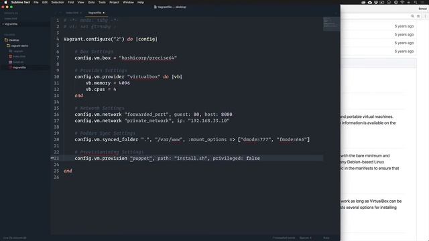
Task: Click the "/var/www" path on line 20
Action: coord(169,140)
